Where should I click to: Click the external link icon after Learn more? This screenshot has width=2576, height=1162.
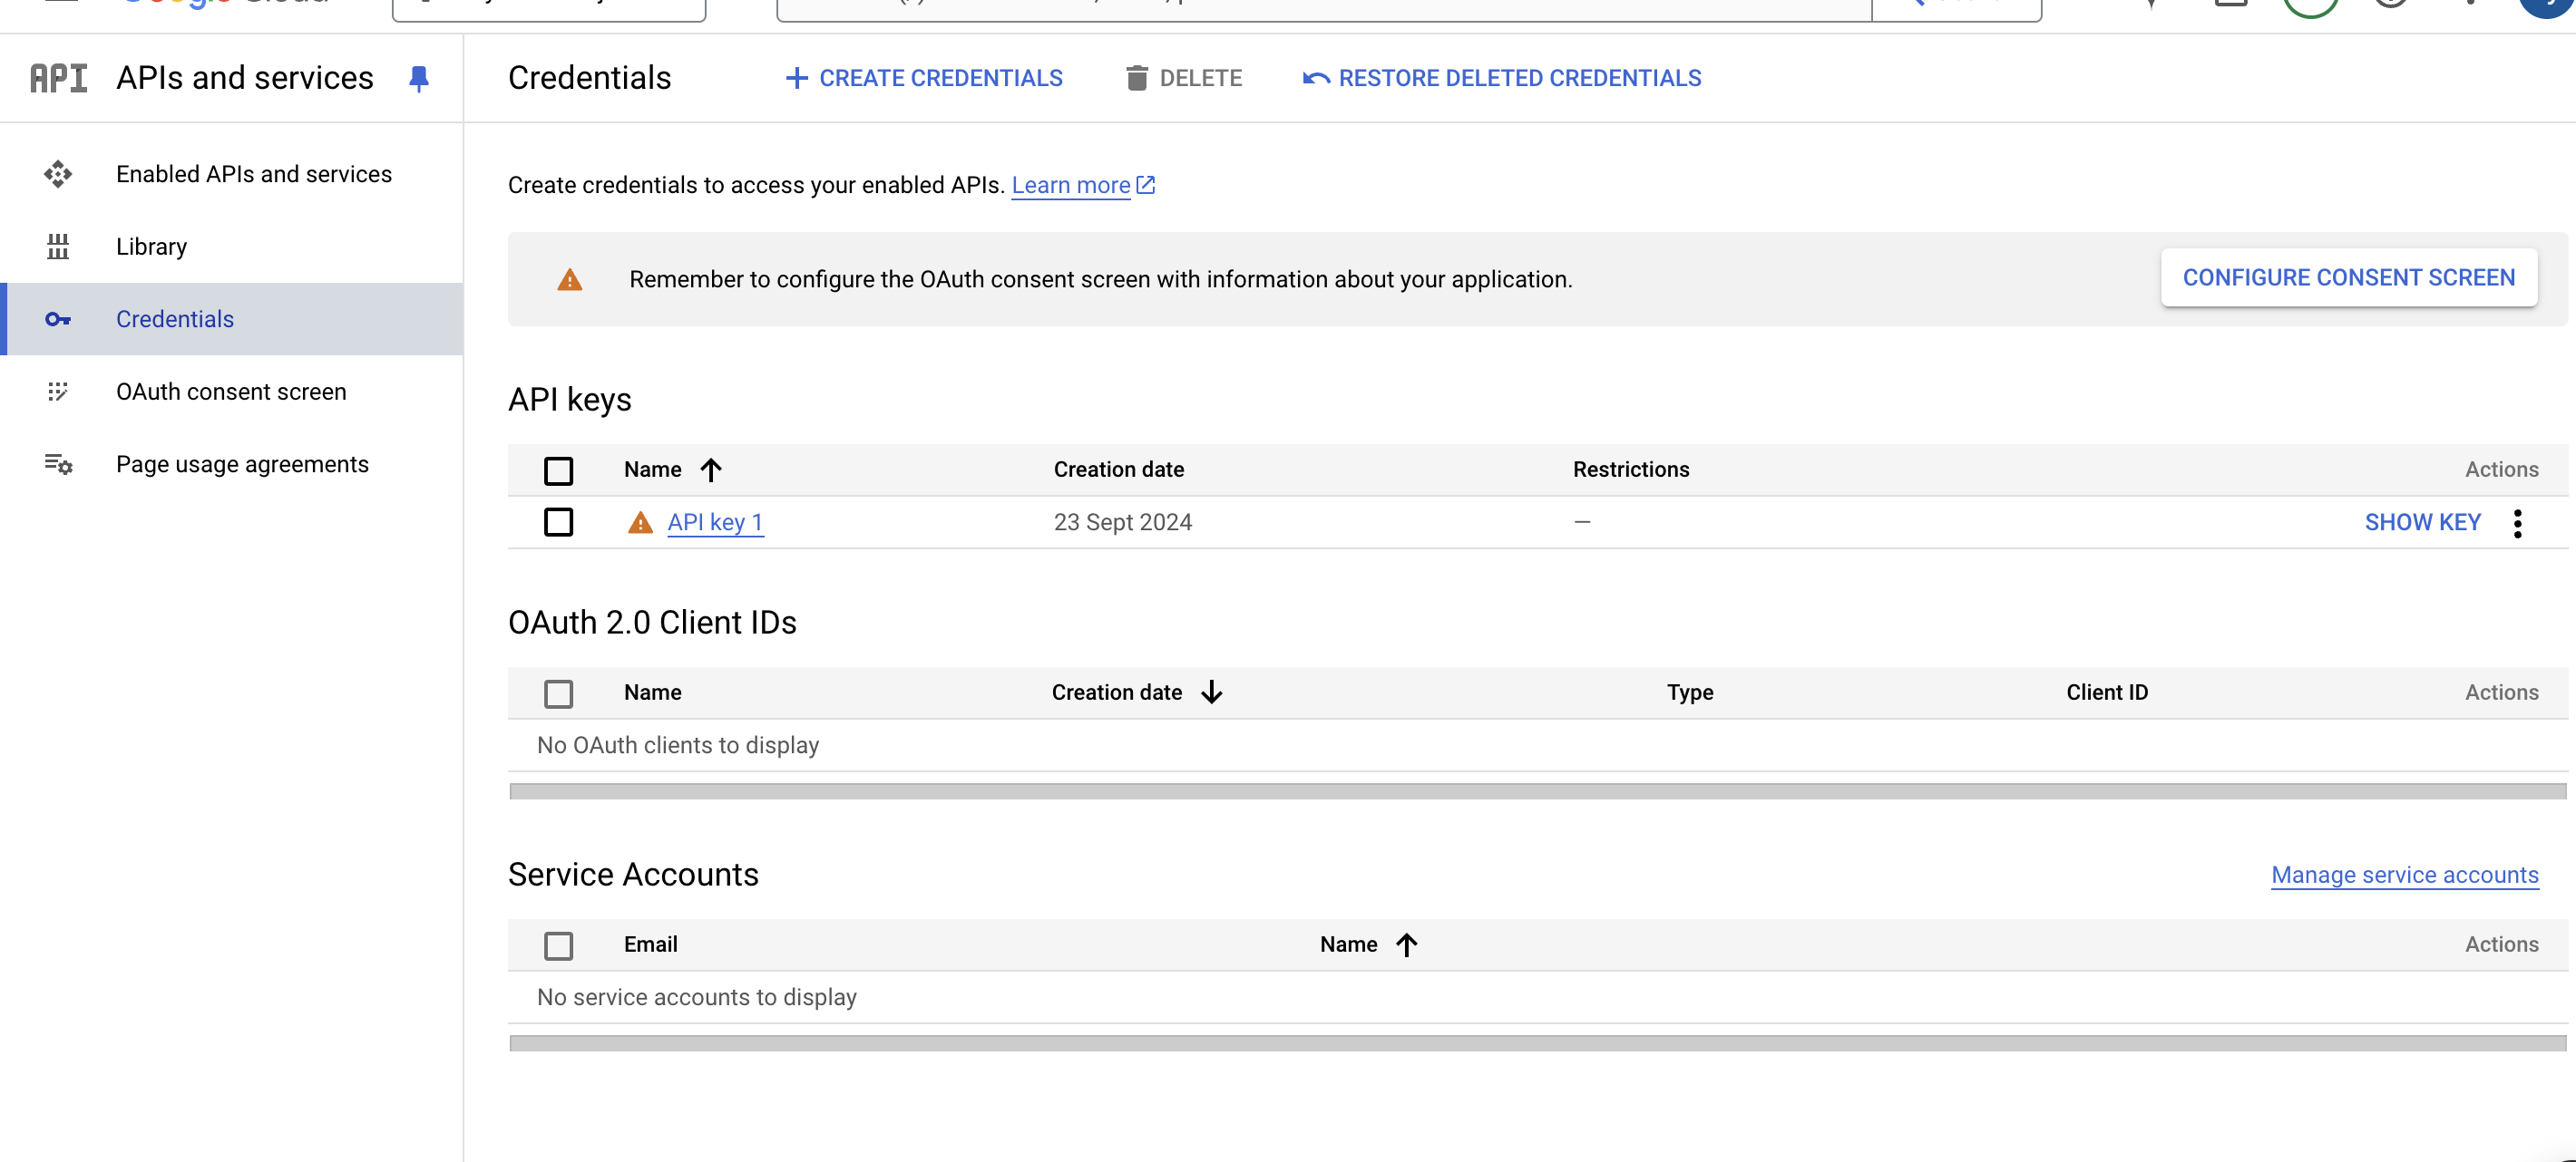pyautogui.click(x=1146, y=185)
